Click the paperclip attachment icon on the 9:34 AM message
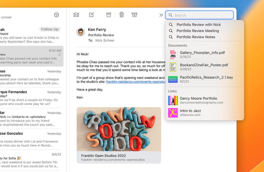This screenshot has height=172, width=264. (59, 54)
